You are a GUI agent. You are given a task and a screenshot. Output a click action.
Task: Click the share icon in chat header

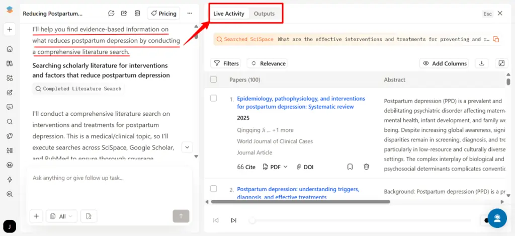click(x=124, y=14)
